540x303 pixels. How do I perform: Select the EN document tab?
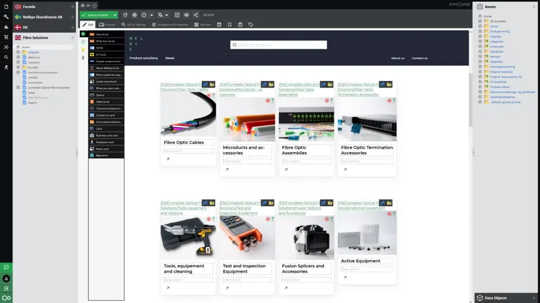coord(88,6)
